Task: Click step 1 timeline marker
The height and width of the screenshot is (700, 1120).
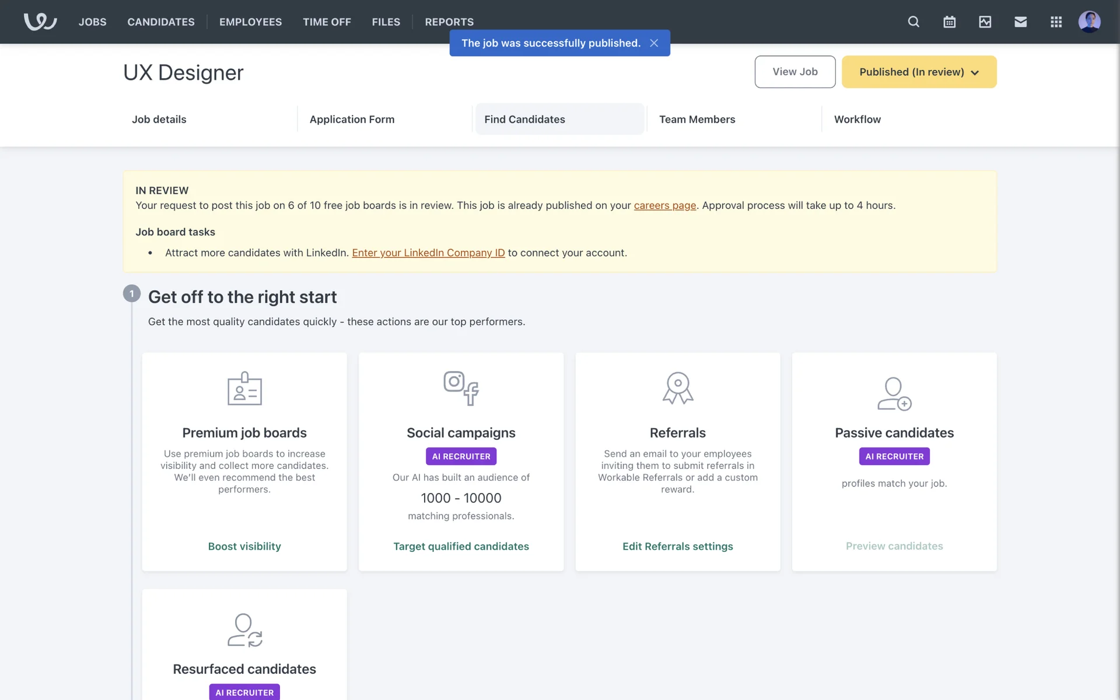Action: (132, 293)
